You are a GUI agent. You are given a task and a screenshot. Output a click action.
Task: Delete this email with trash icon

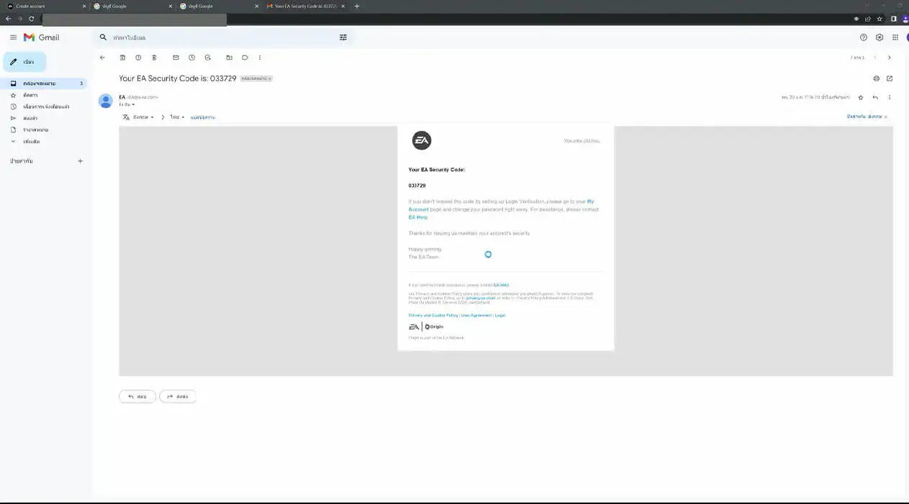tap(154, 58)
